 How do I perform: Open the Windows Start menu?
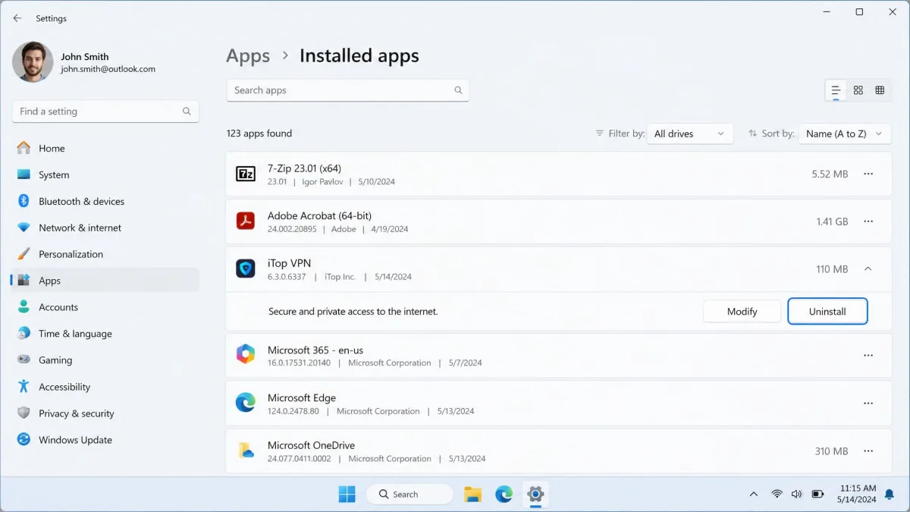(347, 494)
